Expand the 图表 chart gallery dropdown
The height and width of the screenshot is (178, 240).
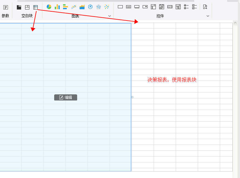(110, 16)
